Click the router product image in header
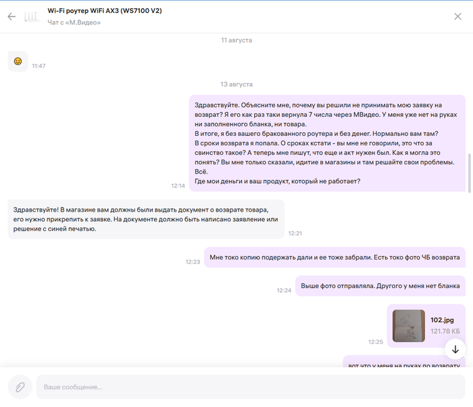 [32, 17]
